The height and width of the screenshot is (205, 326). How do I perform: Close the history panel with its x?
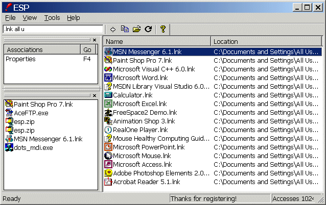pyautogui.click(x=95, y=95)
